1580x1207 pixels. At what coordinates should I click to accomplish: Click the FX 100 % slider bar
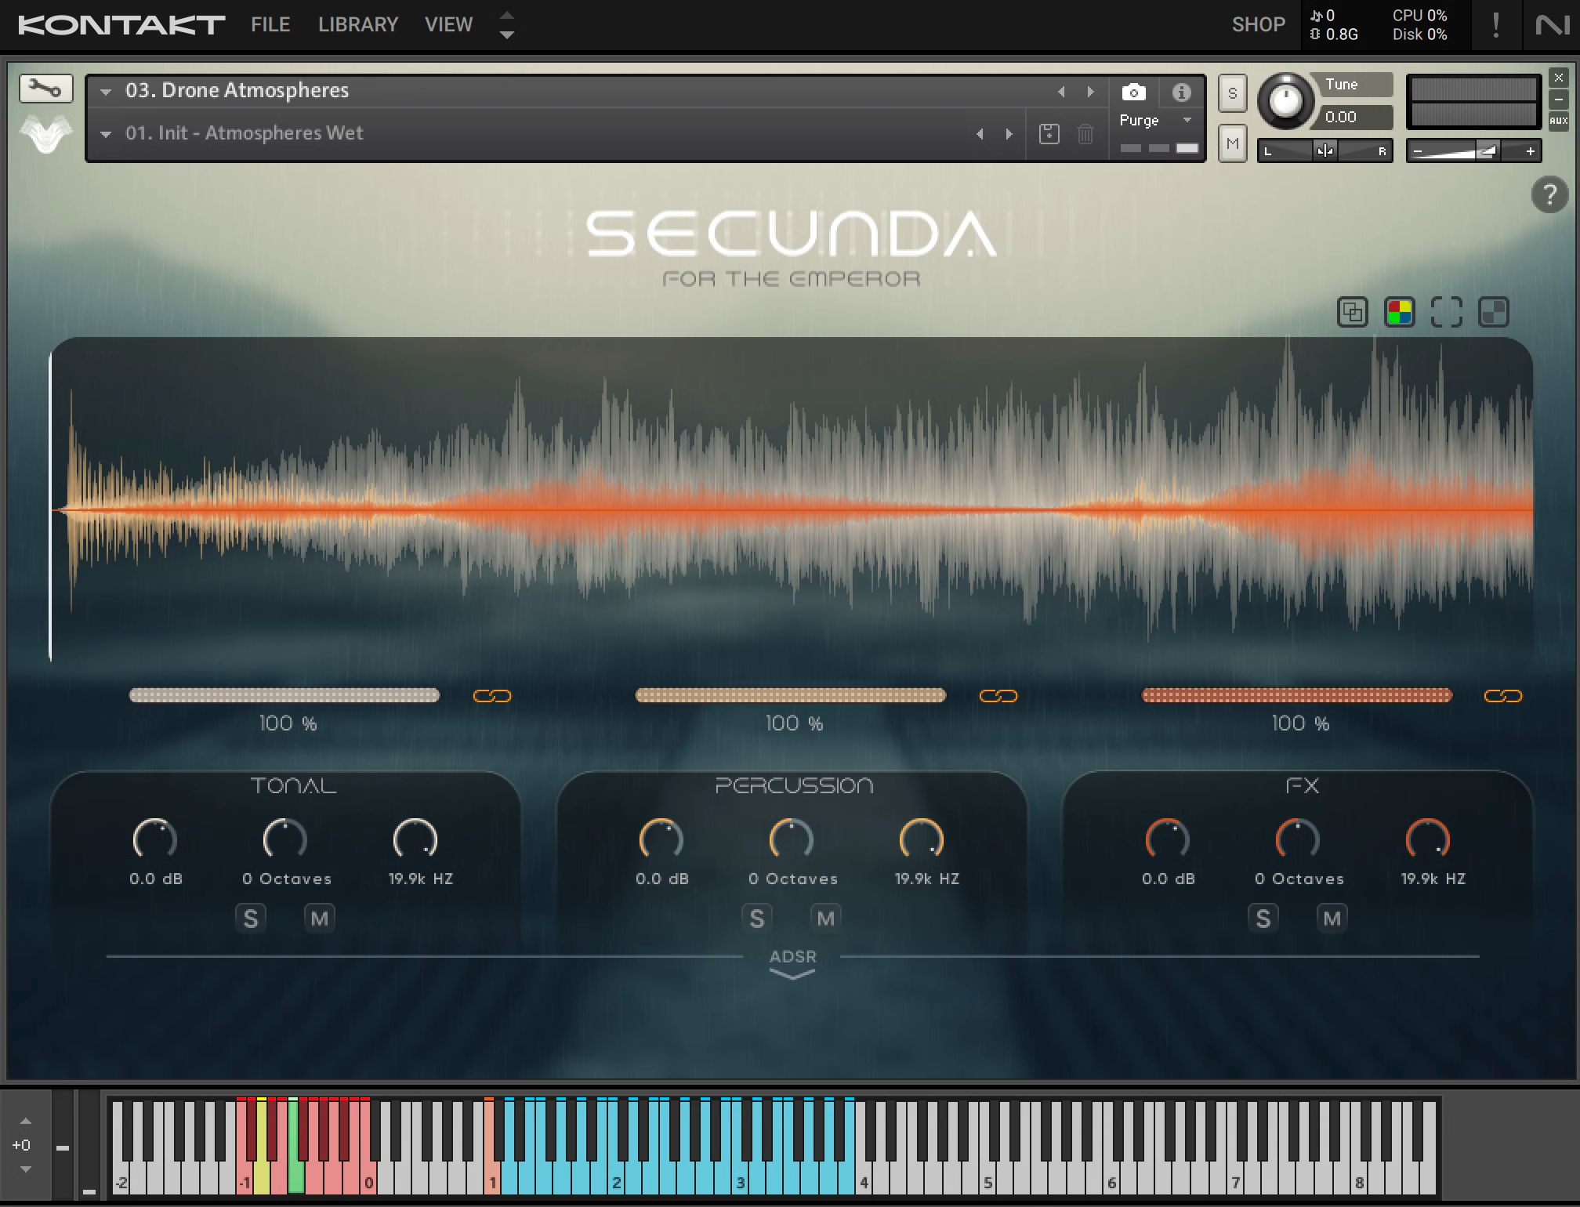(x=1297, y=695)
